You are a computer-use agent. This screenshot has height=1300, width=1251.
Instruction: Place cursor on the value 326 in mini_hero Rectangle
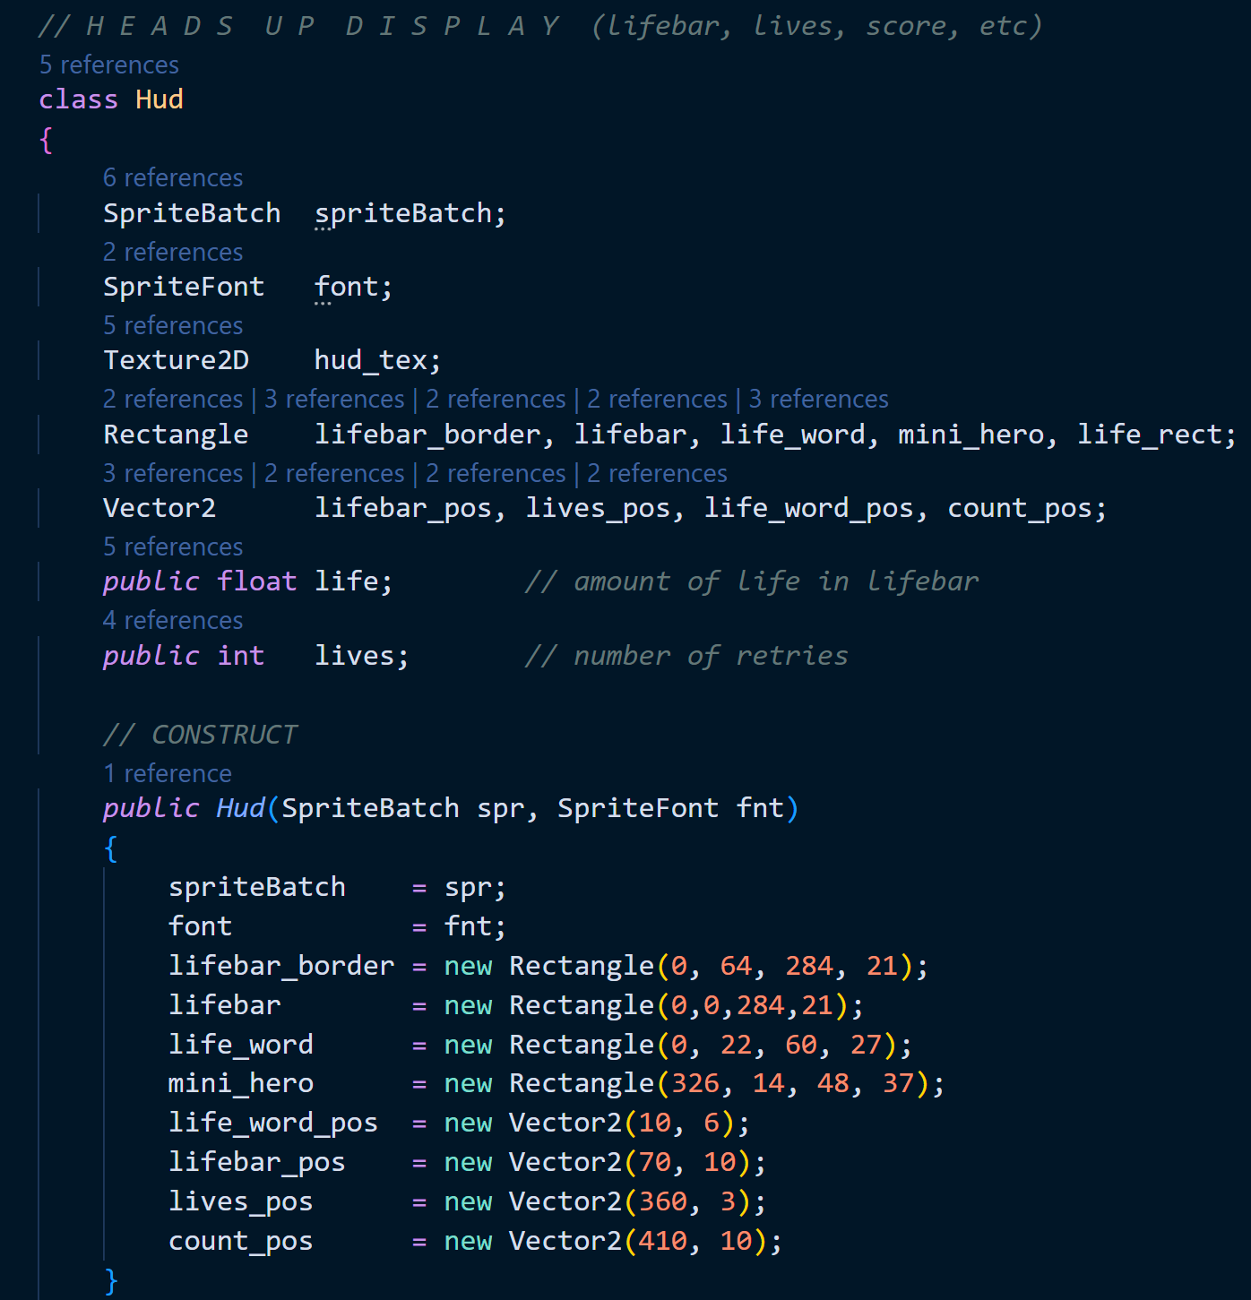tap(695, 1083)
